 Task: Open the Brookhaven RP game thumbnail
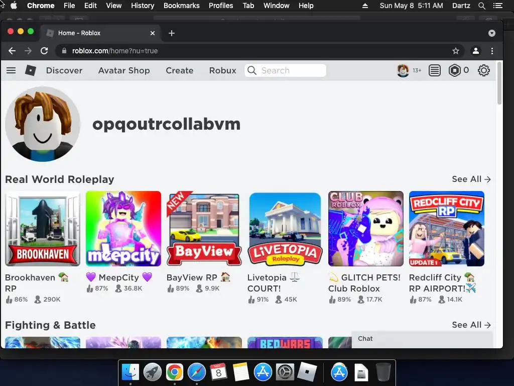point(43,229)
